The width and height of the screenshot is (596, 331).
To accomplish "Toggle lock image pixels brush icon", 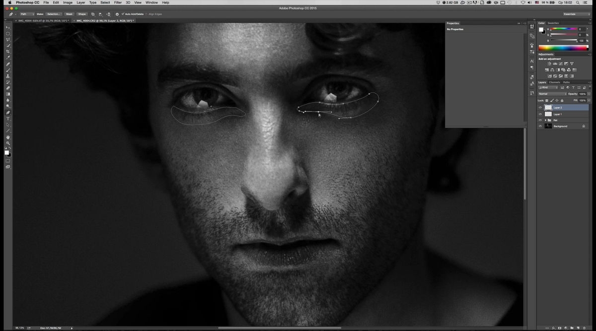I will pos(552,100).
